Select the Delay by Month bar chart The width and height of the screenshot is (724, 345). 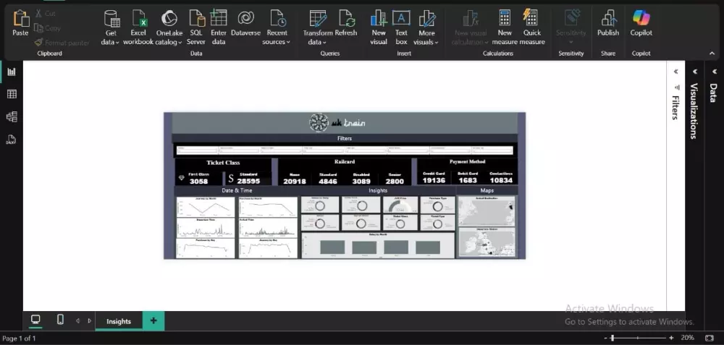378,245
